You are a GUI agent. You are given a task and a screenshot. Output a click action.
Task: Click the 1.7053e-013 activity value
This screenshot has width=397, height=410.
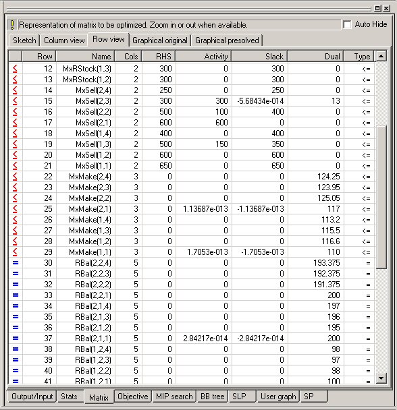click(x=207, y=252)
